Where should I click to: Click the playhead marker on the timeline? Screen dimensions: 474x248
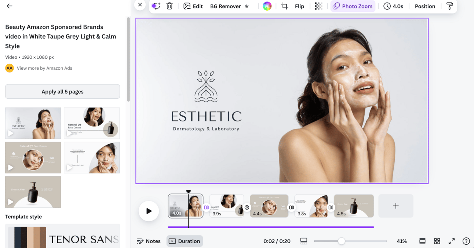coord(189,192)
